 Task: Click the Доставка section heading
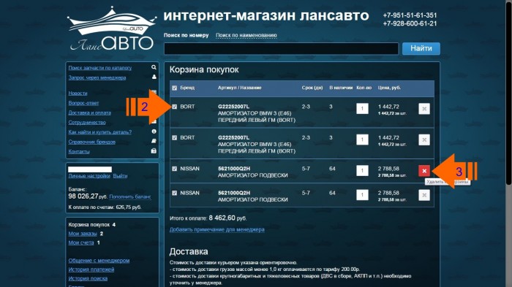point(189,251)
